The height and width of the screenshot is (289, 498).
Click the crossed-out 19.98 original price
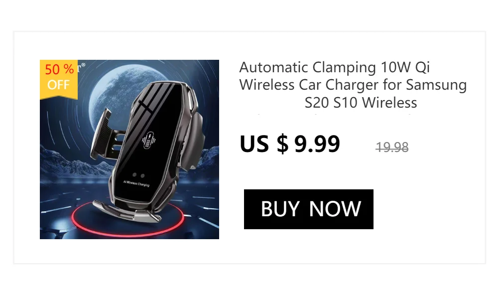[392, 147]
